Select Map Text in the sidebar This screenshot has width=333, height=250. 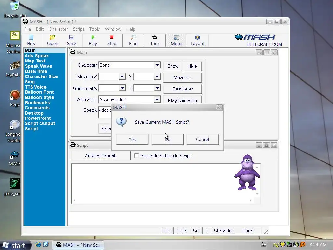coord(35,61)
